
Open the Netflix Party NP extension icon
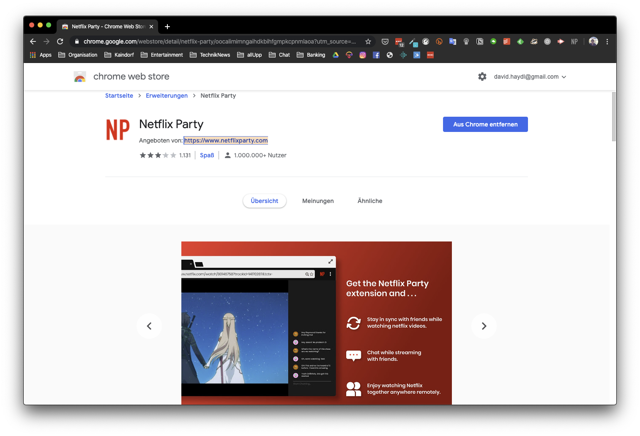[x=574, y=41]
